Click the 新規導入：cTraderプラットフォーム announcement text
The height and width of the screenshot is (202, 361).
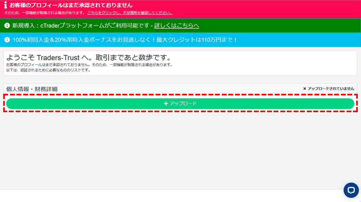coord(81,26)
